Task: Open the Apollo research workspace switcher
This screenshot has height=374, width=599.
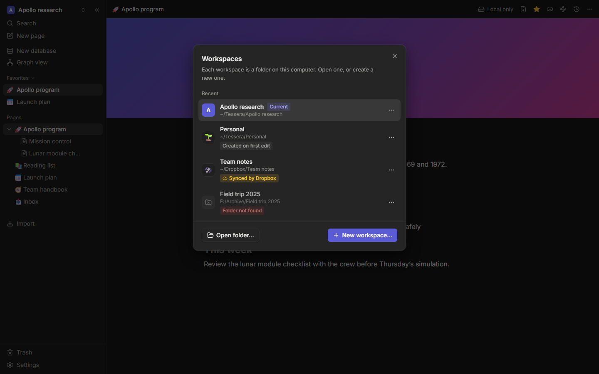Action: 46,10
